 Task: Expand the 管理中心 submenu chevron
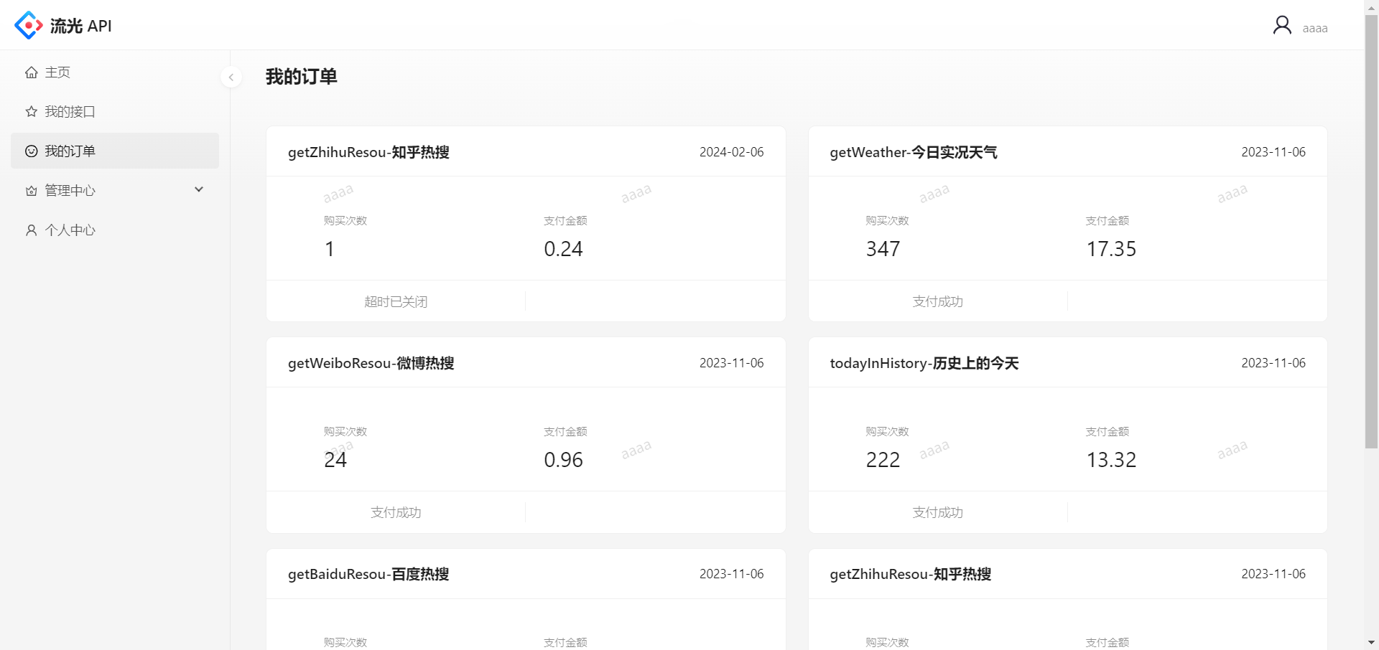tap(199, 189)
